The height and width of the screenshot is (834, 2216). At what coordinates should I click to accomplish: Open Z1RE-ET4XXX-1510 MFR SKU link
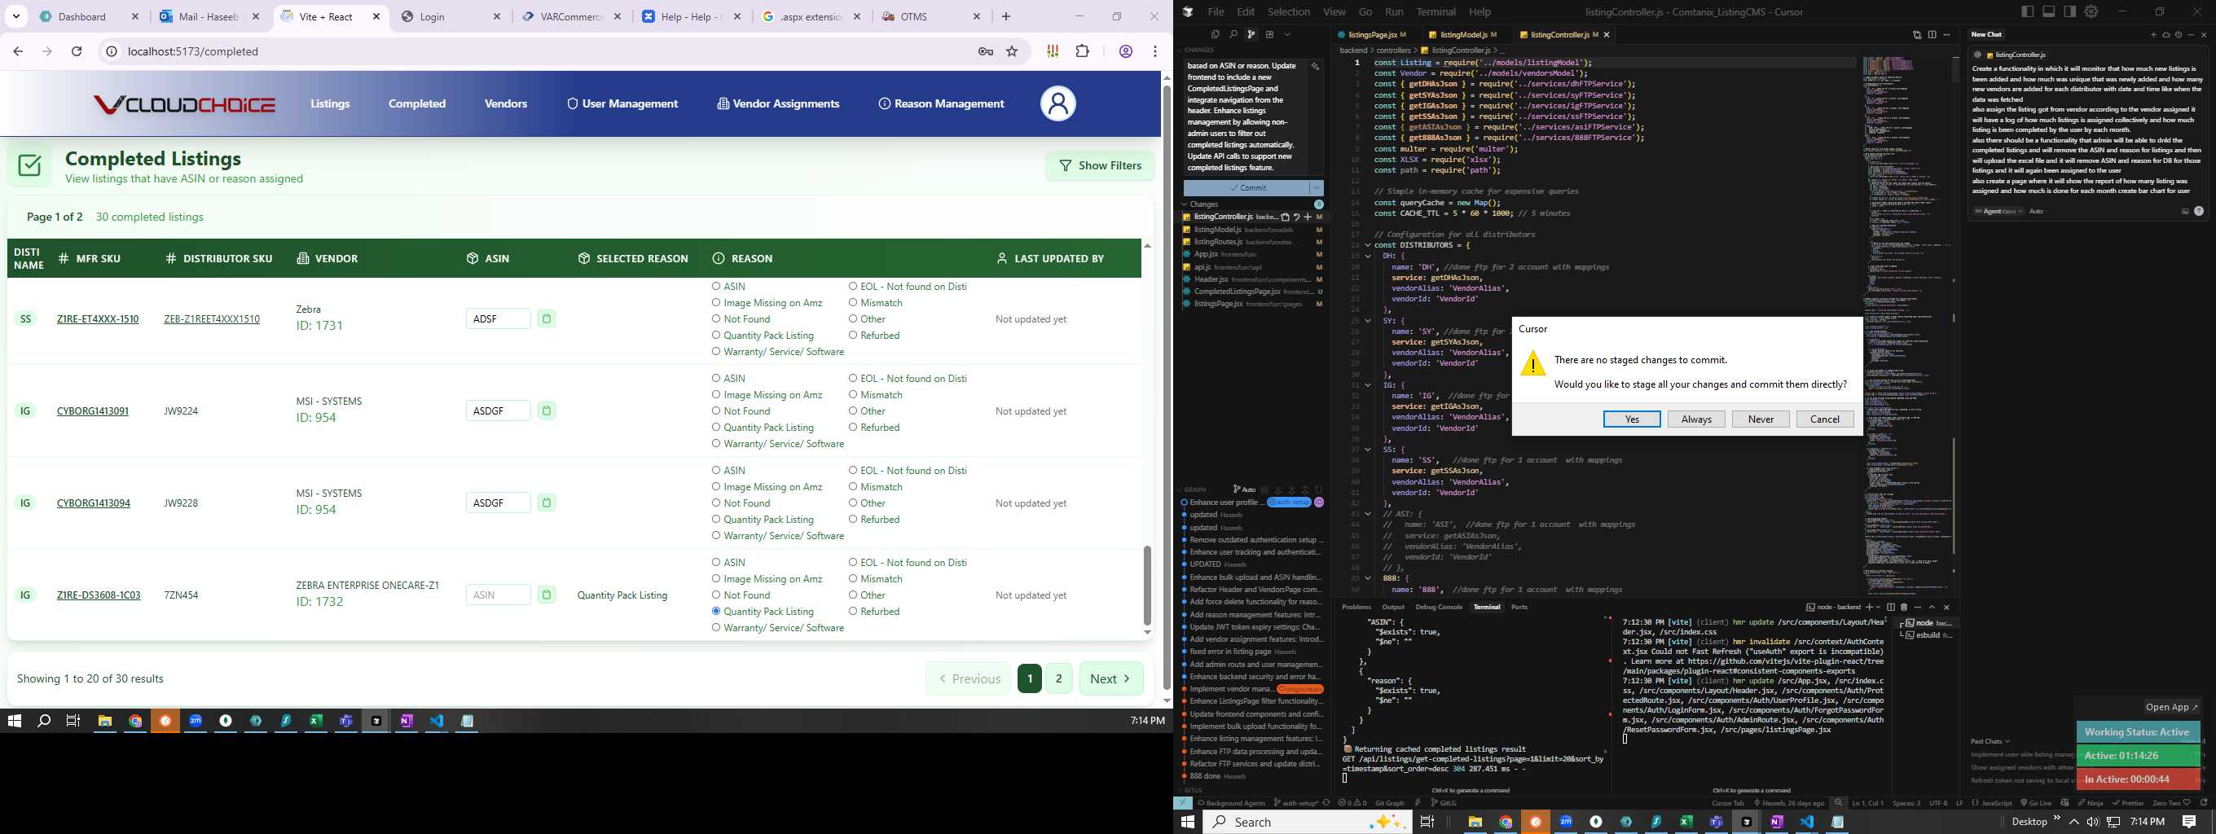point(97,319)
